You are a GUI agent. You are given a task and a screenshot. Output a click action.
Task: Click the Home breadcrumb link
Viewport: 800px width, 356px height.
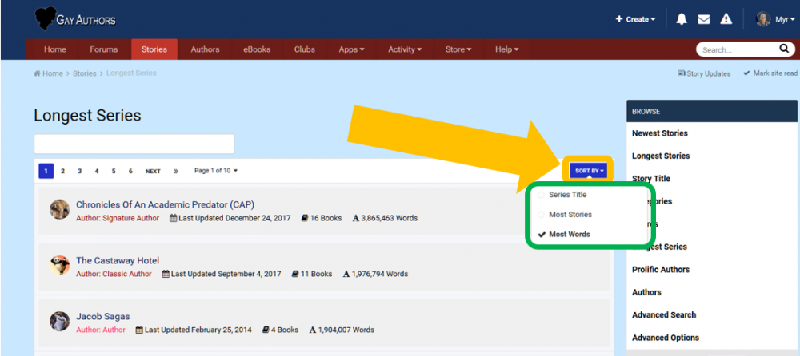(x=49, y=73)
